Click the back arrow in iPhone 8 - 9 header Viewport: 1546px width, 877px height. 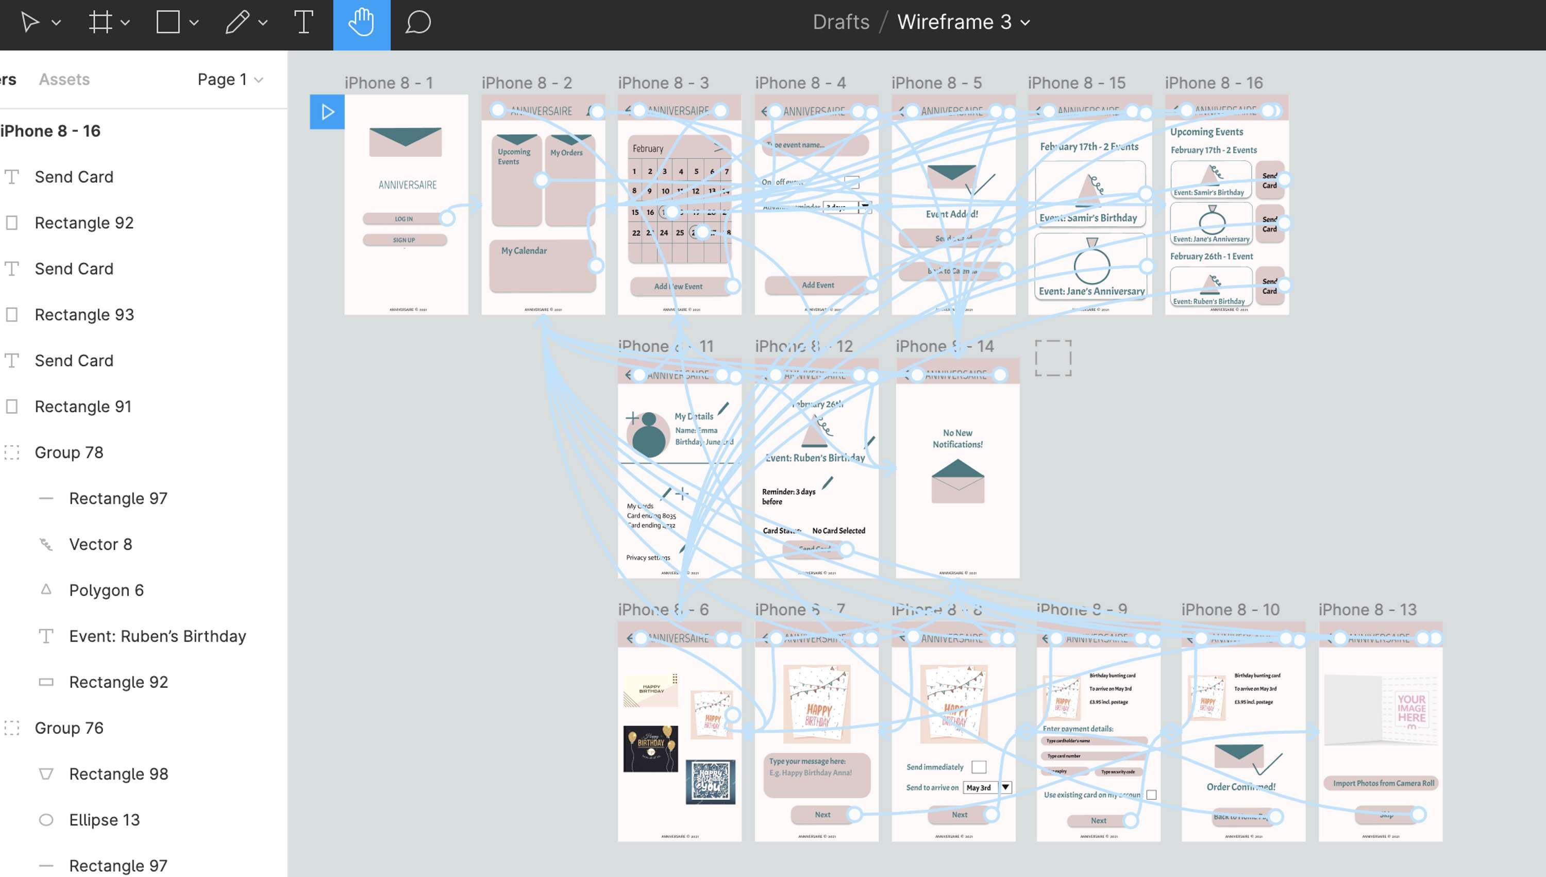(x=1045, y=638)
